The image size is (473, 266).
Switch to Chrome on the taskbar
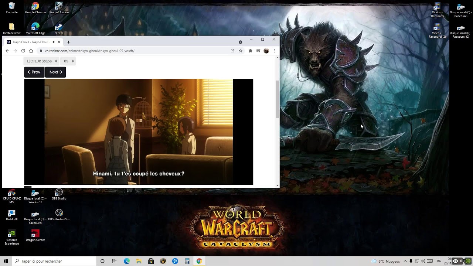pyautogui.click(x=199, y=261)
